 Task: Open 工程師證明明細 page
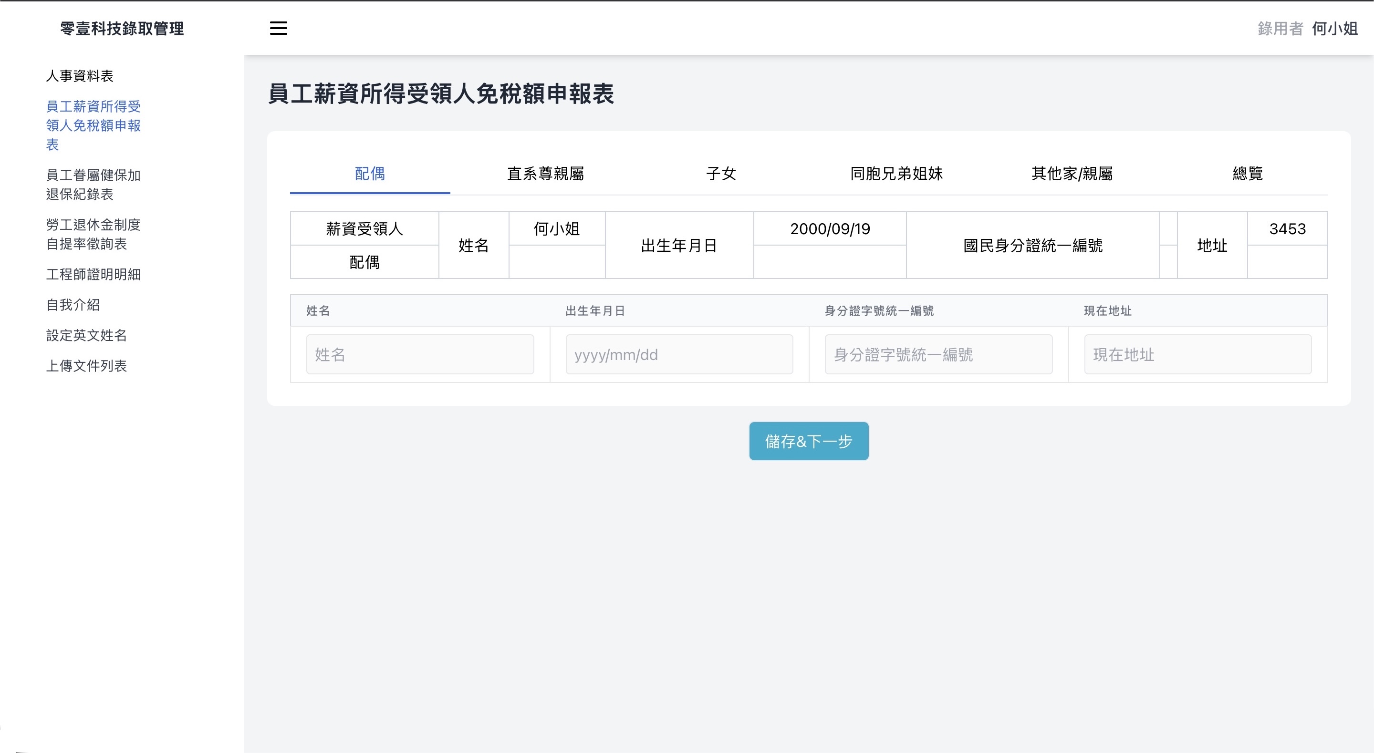(x=93, y=274)
